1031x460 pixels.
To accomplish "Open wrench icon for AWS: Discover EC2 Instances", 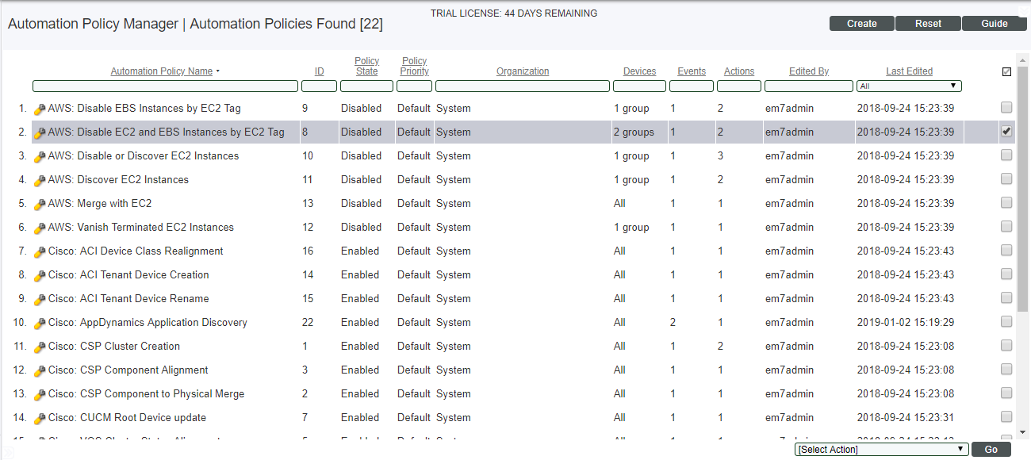I will point(40,181).
